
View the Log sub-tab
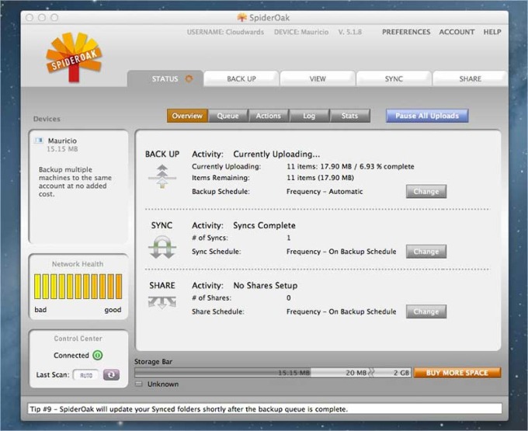pos(309,116)
